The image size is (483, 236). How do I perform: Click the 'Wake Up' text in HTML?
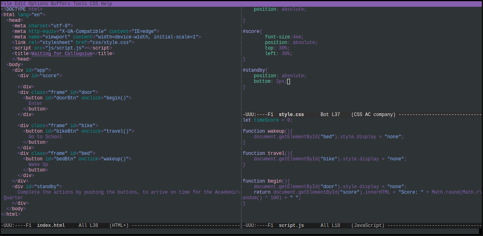[38, 164]
